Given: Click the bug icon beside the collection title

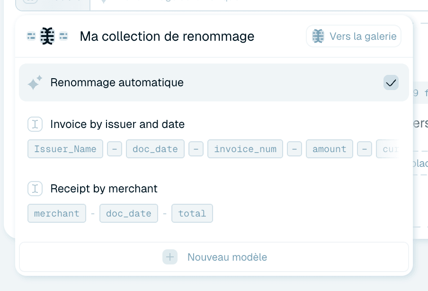Looking at the screenshot, I should pyautogui.click(x=47, y=36).
